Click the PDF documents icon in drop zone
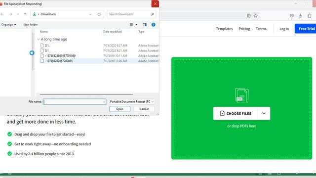Screen dimensions: 316x178 pos(241,95)
